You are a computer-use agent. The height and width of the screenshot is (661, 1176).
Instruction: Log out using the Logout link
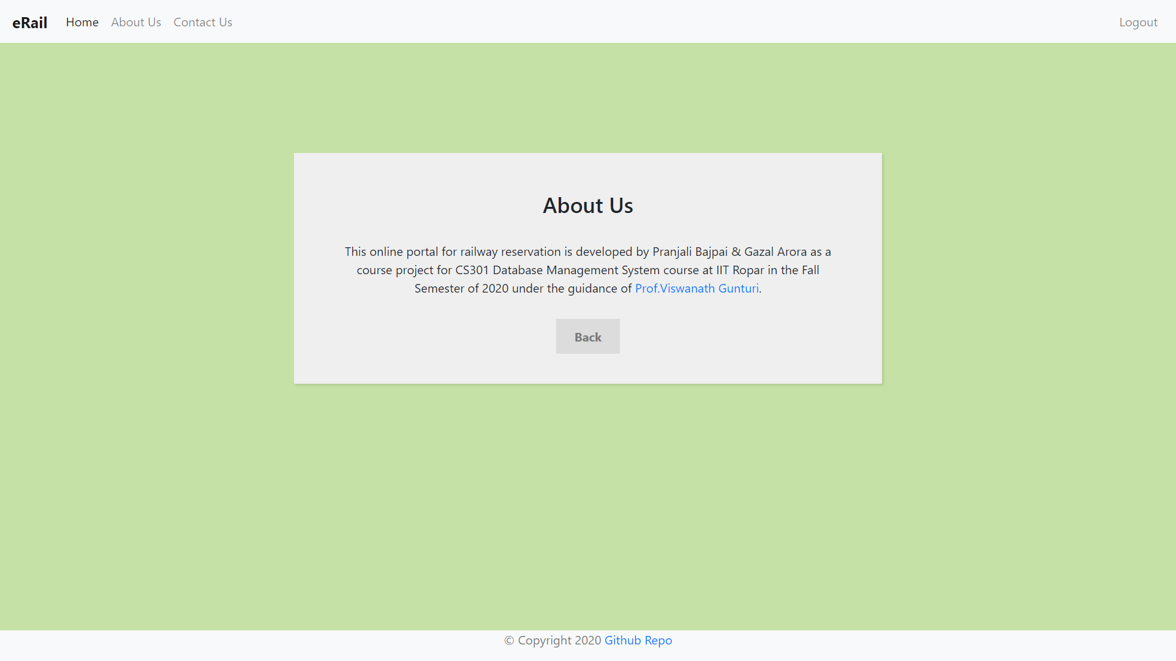[x=1138, y=22]
